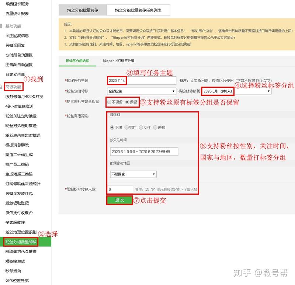The image size is (295, 285).
Task: Click the green 提交 button
Action: (x=119, y=200)
